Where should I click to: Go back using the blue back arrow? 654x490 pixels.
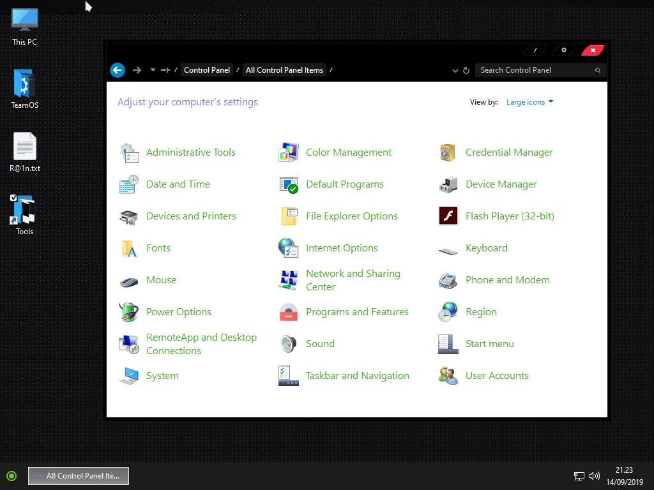118,70
